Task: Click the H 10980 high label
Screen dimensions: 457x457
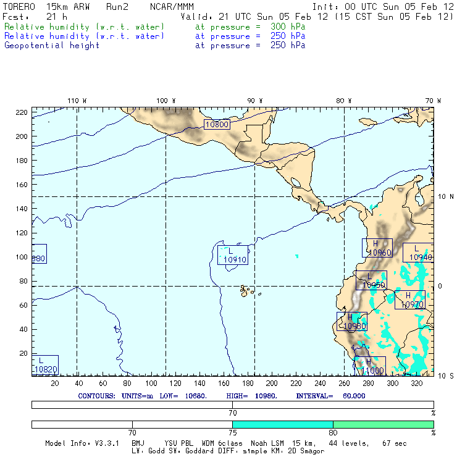Action: (352, 321)
